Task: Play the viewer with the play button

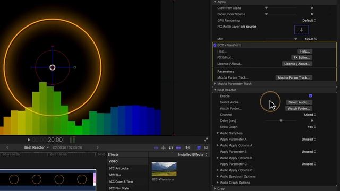Action: (x=29, y=140)
